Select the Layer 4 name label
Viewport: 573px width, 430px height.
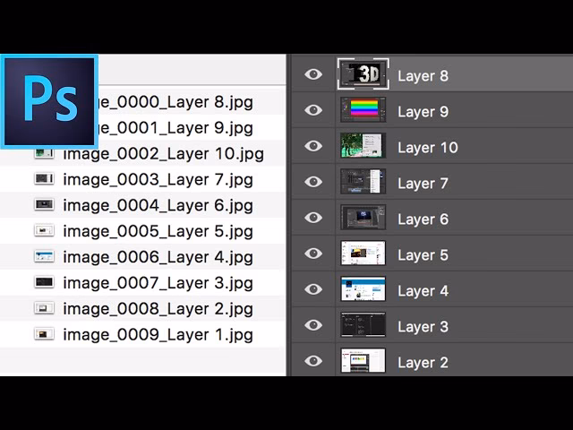423,291
